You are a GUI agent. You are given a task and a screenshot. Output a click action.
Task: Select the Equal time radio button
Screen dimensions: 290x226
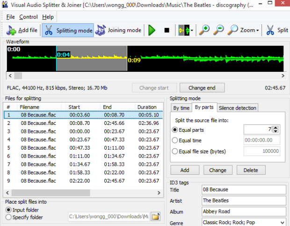click(x=175, y=140)
